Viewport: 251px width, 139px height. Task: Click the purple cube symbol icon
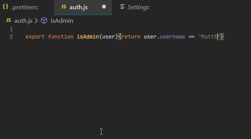[44, 20]
